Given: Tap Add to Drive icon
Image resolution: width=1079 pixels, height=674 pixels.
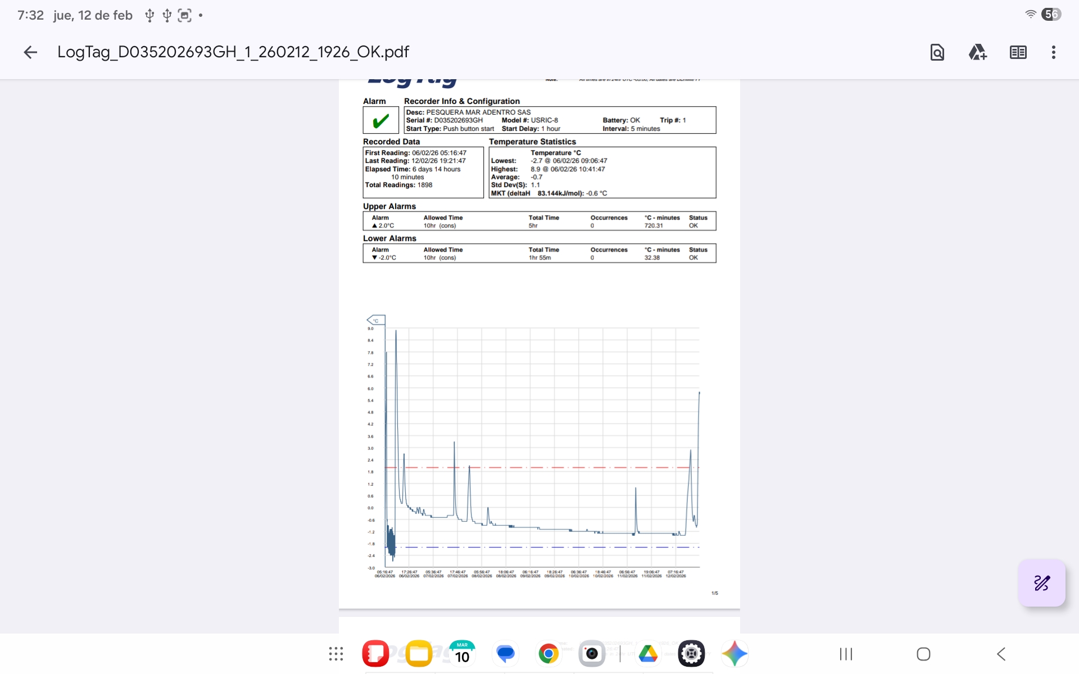Looking at the screenshot, I should (x=977, y=52).
